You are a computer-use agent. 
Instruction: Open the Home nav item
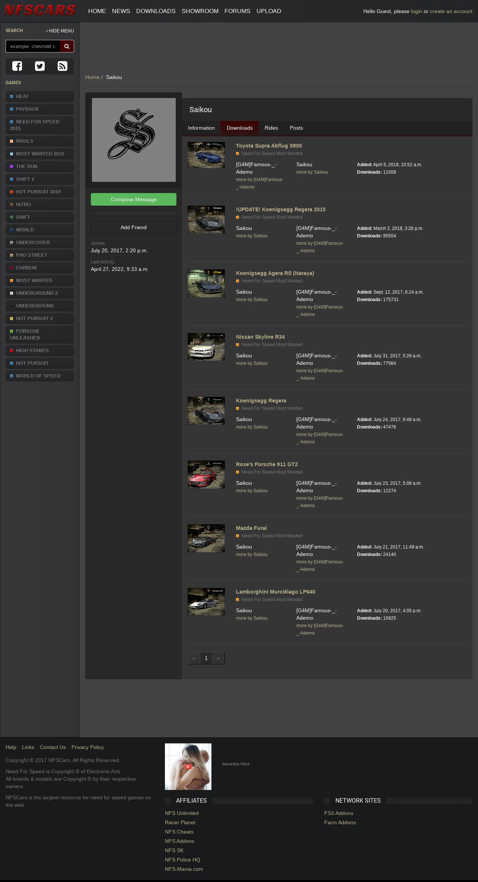(97, 11)
